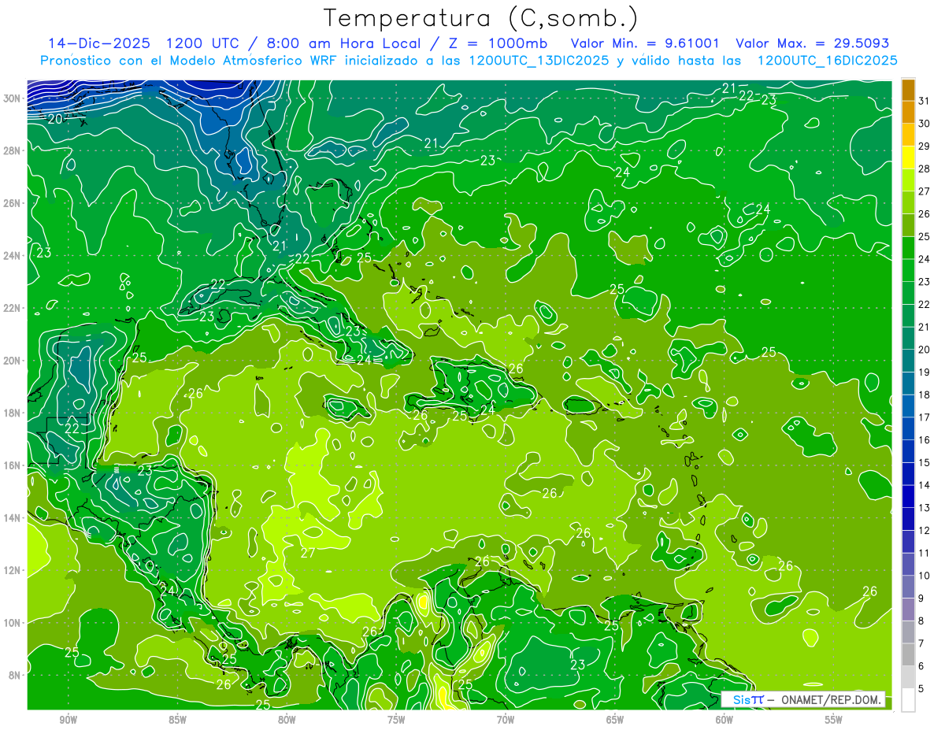Click the color bar value '8'
Viewport: 945px width, 730px height.
coord(921,621)
